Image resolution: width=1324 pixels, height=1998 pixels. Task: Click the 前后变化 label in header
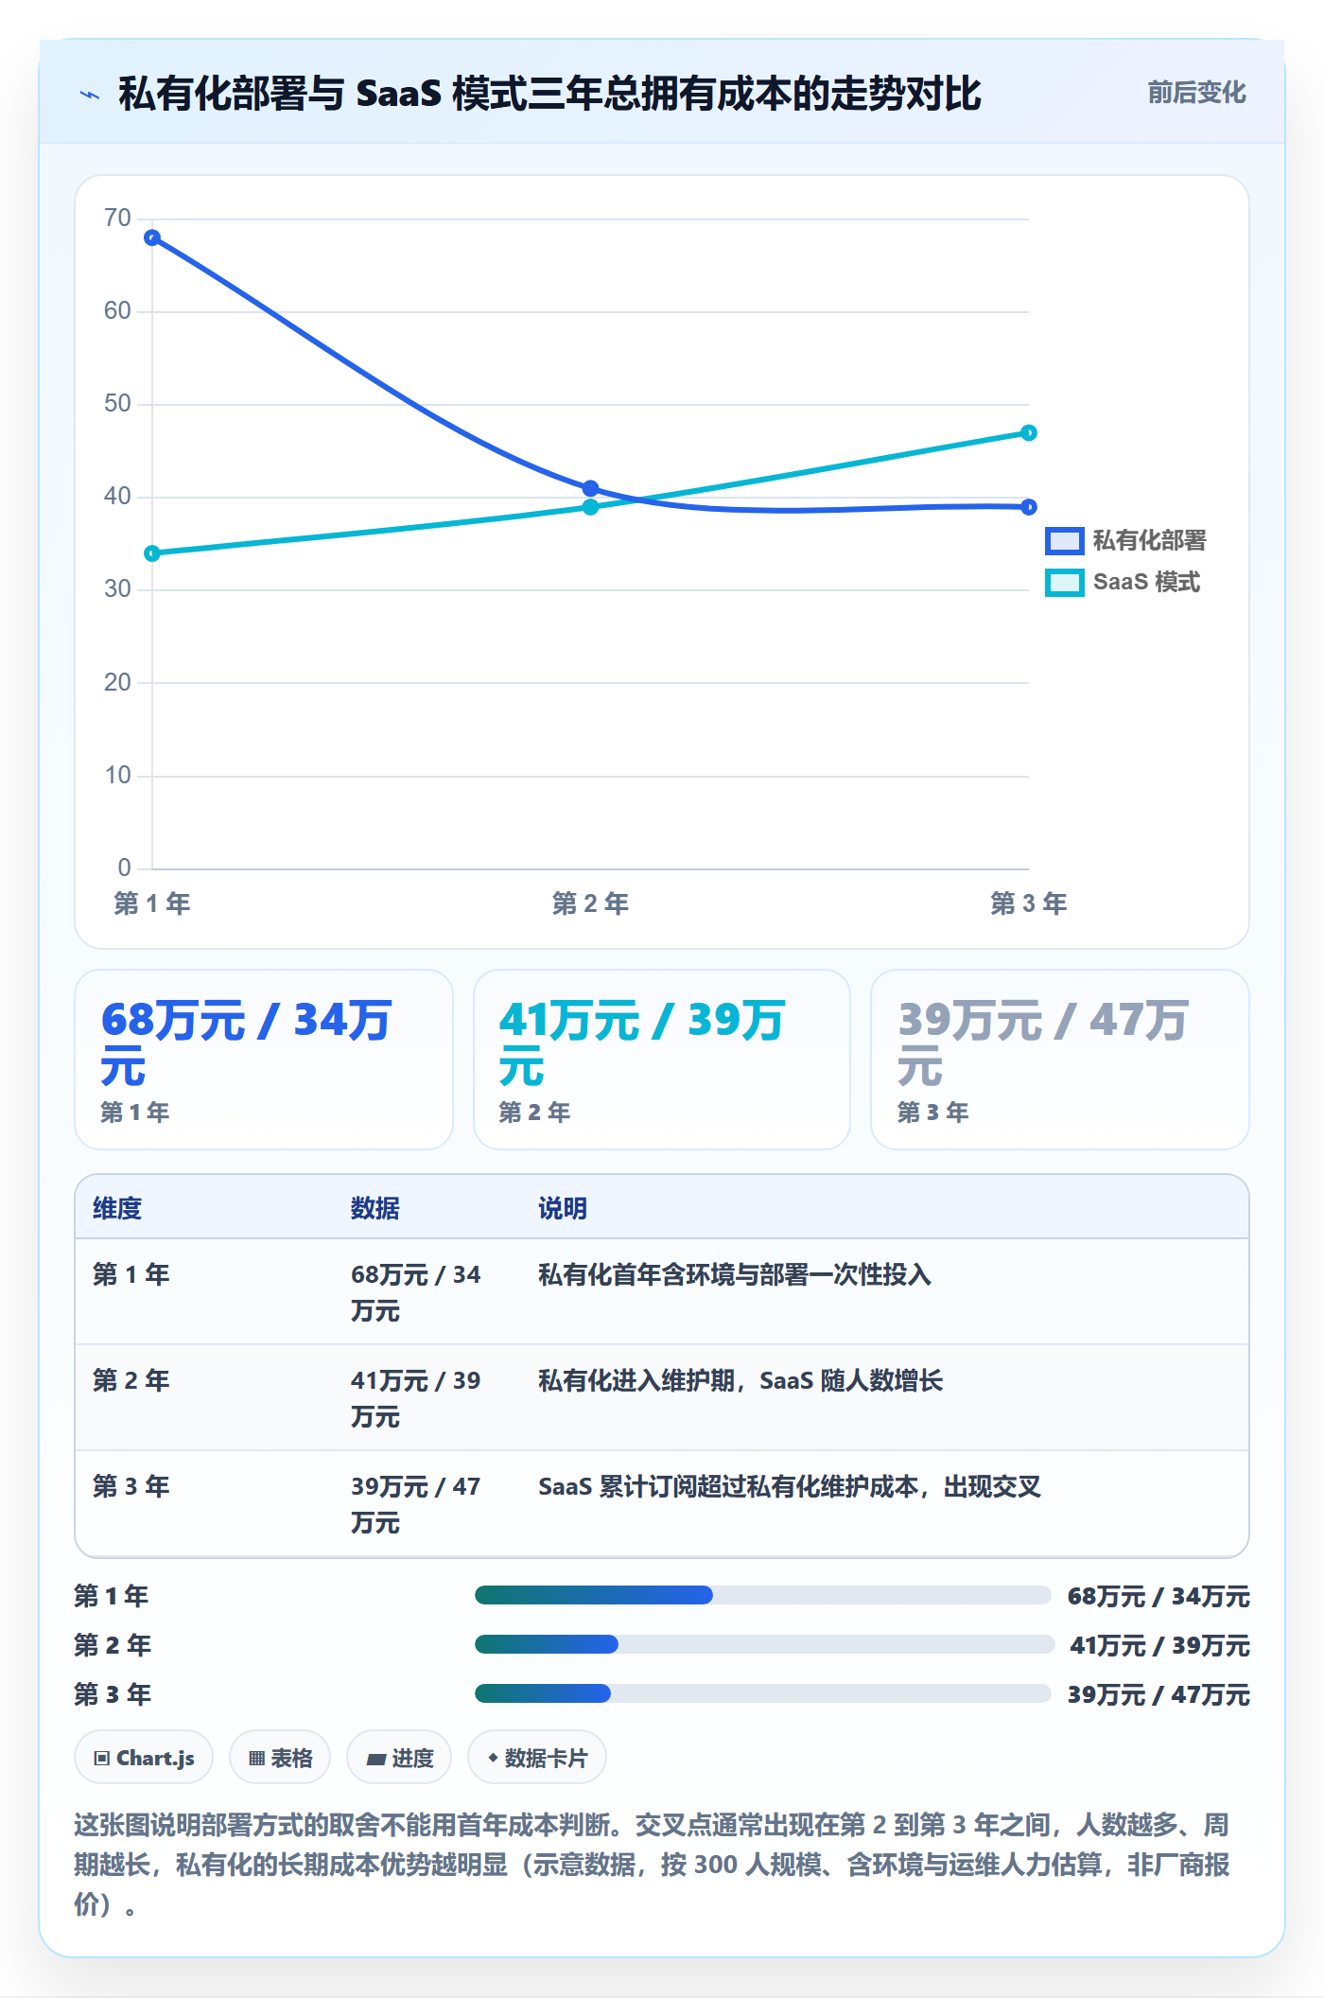coord(1196,93)
